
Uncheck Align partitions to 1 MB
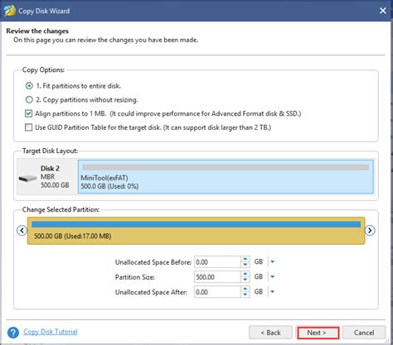[28, 113]
